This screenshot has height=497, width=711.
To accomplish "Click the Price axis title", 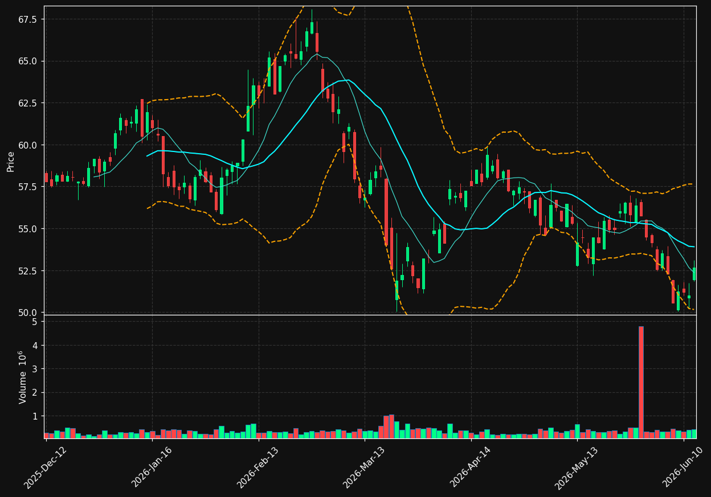I will coord(11,161).
